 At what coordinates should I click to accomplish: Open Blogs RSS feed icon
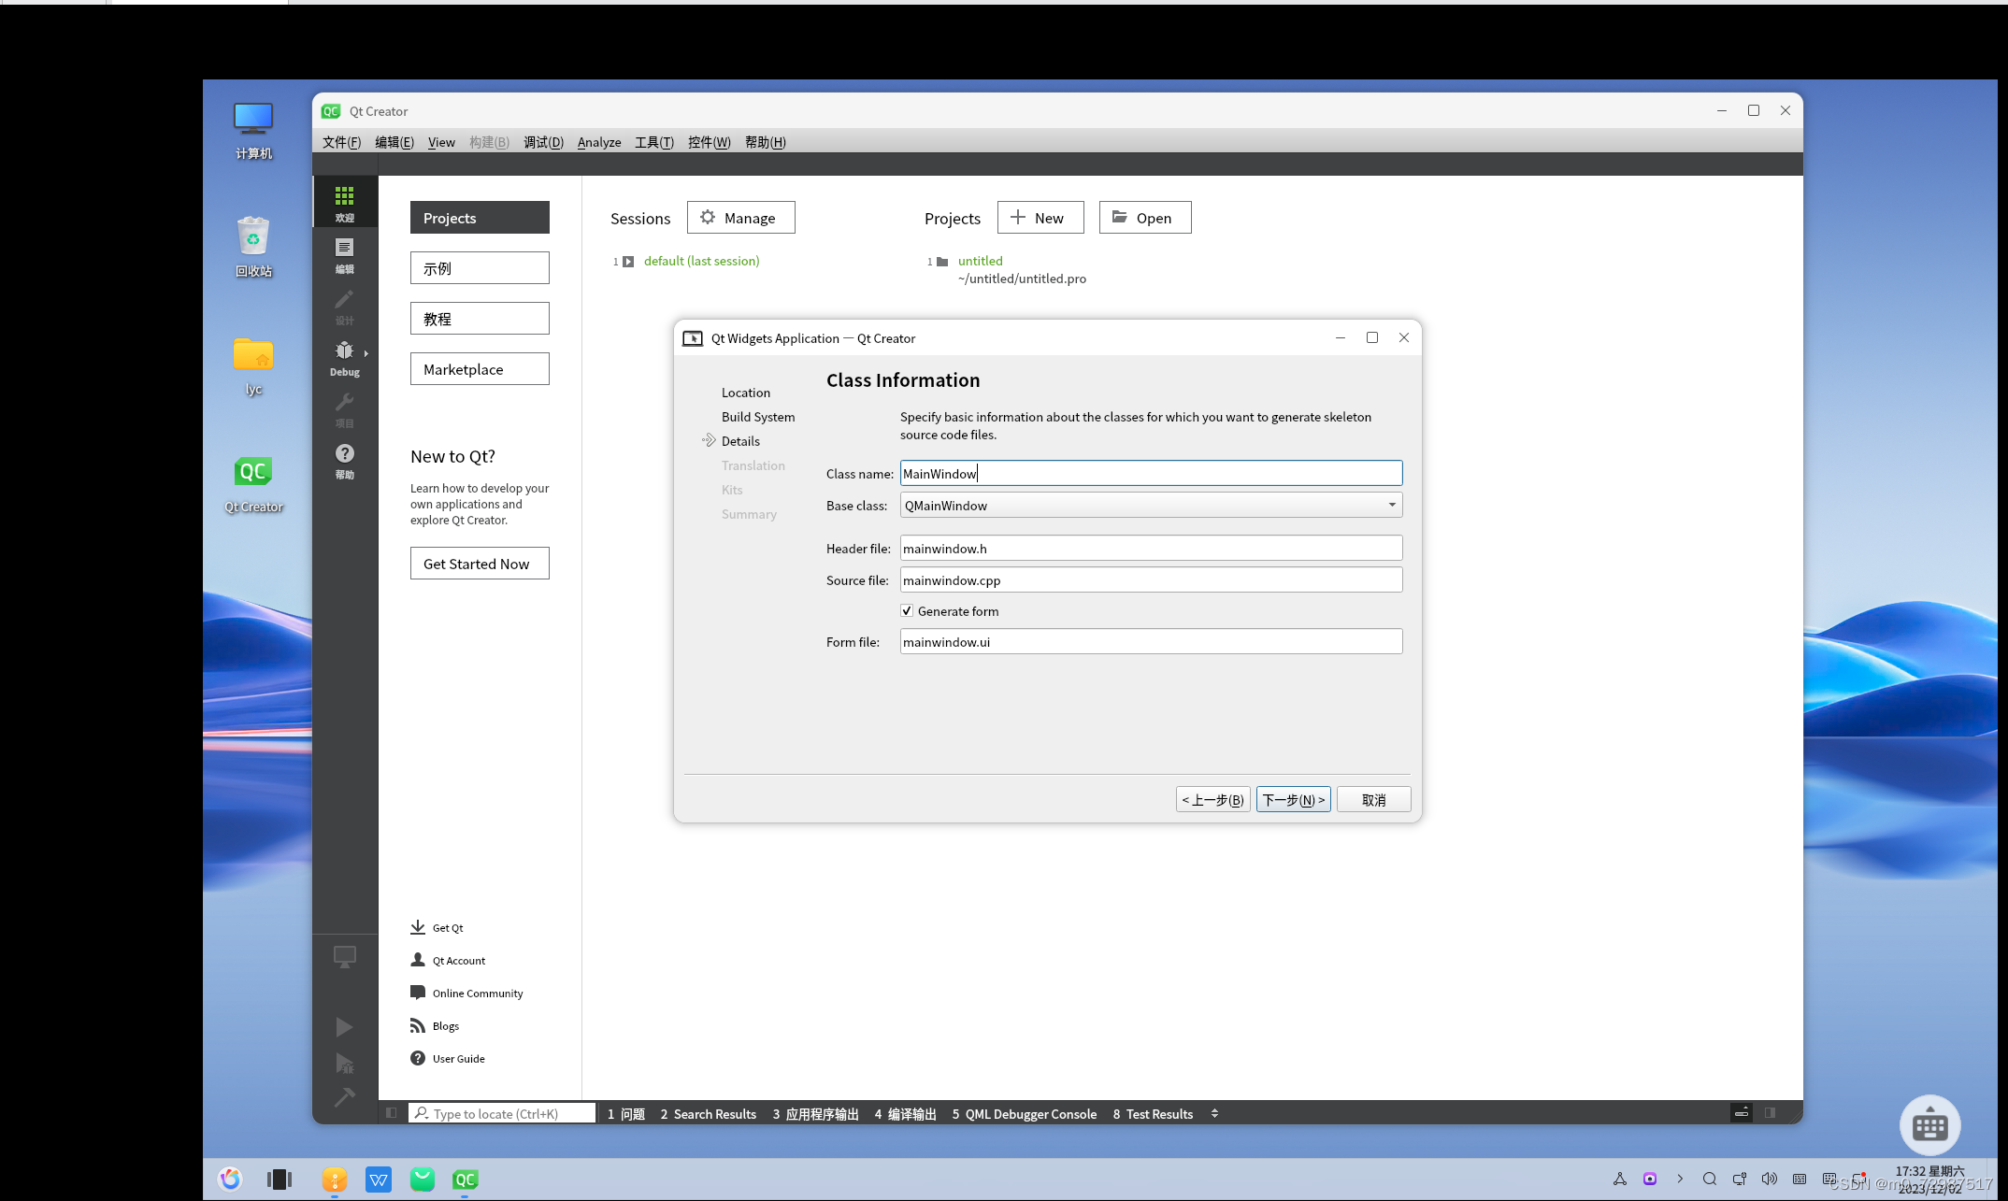(x=418, y=1025)
